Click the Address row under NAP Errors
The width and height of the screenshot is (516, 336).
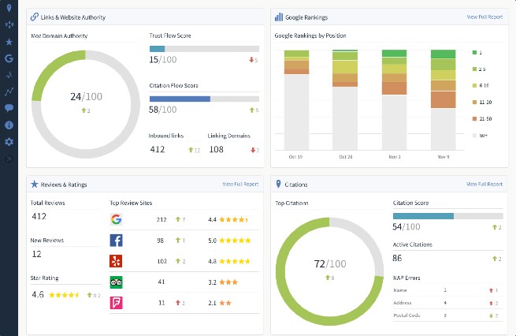(x=448, y=303)
